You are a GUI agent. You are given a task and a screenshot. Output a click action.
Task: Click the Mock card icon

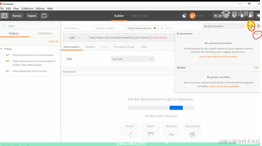(x=150, y=134)
